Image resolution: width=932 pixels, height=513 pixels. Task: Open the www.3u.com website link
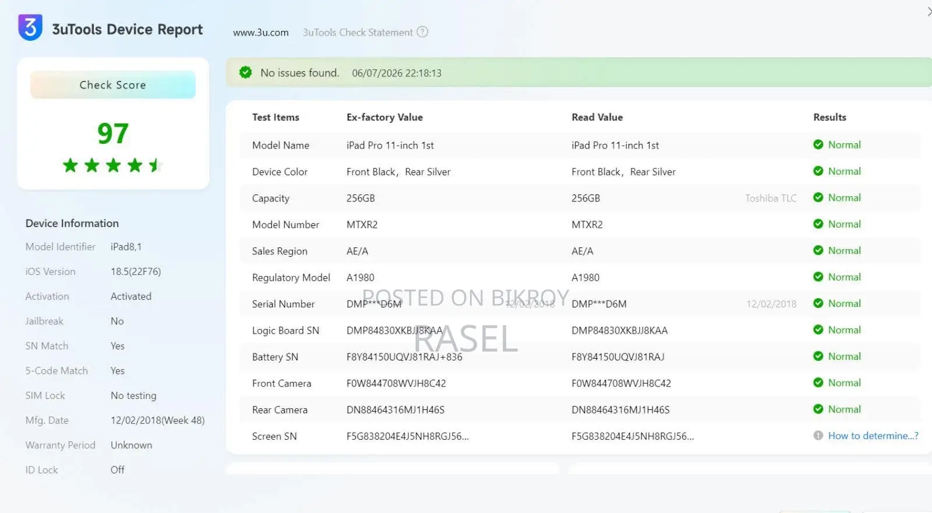tap(261, 33)
